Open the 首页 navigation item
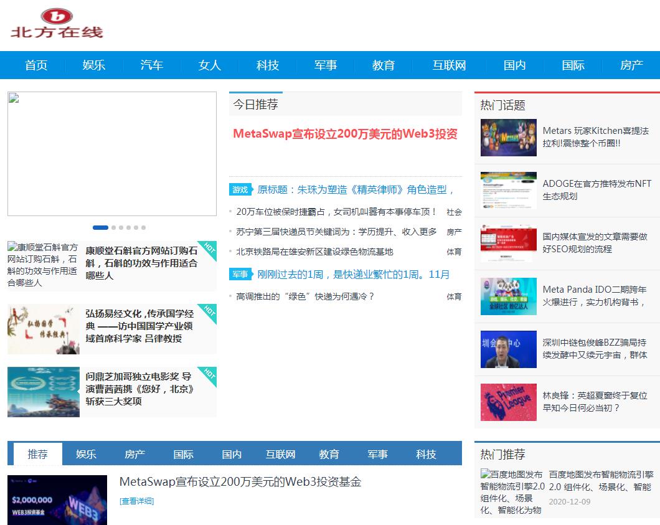This screenshot has height=525, width=660. click(35, 65)
